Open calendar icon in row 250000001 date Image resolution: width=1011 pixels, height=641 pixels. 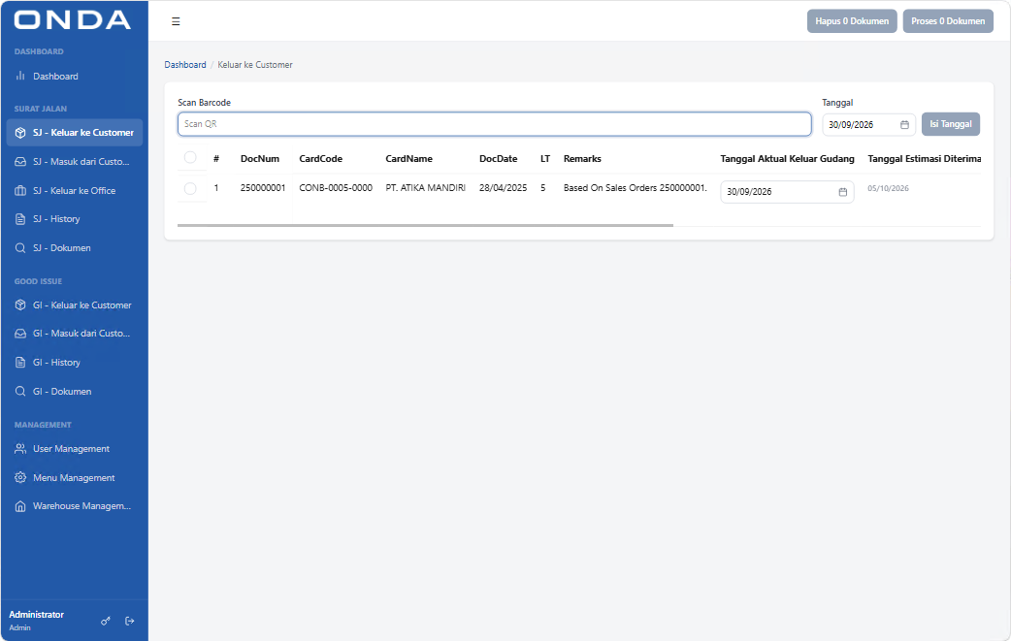click(843, 192)
